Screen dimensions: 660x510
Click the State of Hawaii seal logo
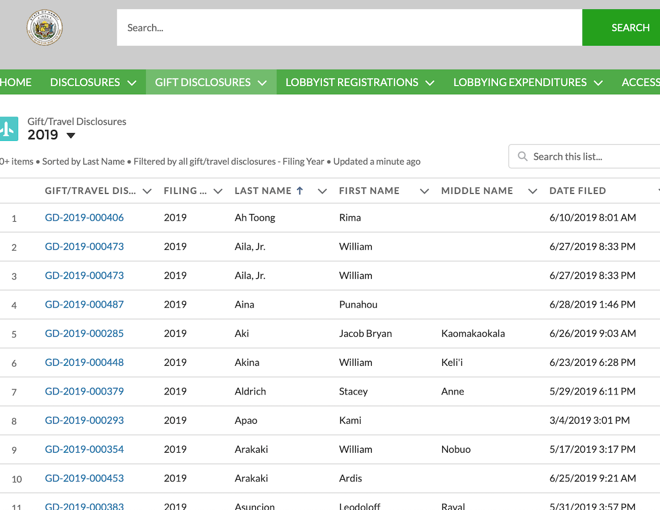click(x=45, y=28)
